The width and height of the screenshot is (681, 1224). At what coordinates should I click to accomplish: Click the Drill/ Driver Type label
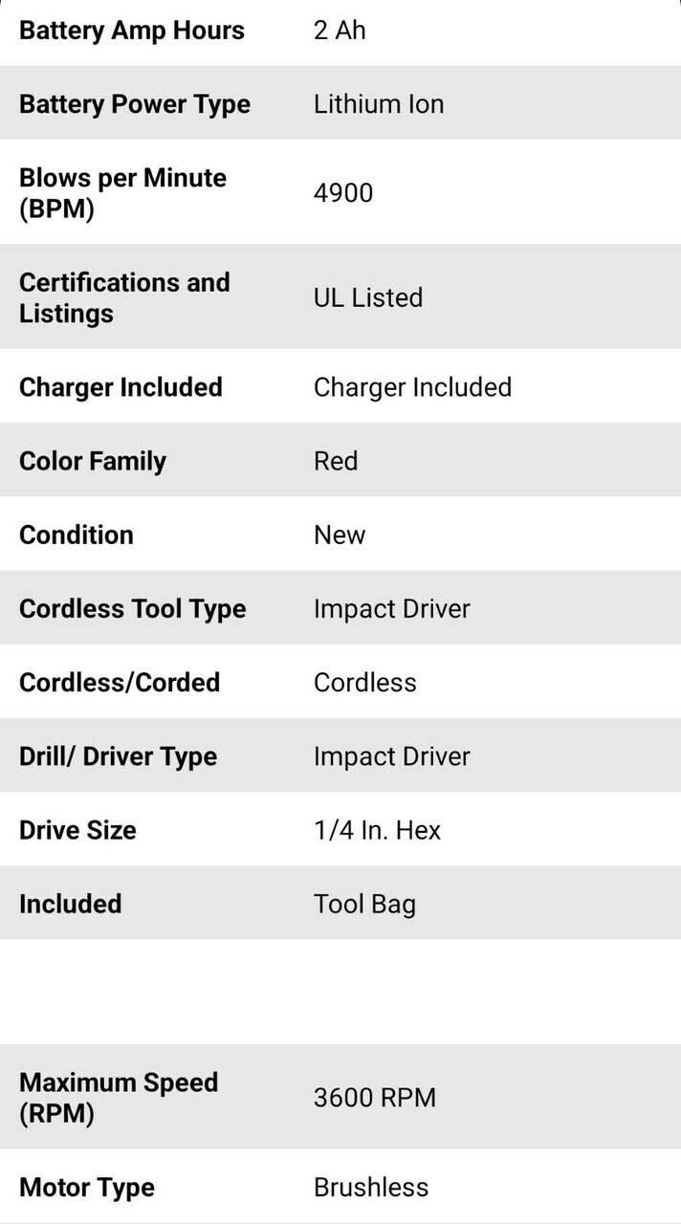click(x=118, y=756)
